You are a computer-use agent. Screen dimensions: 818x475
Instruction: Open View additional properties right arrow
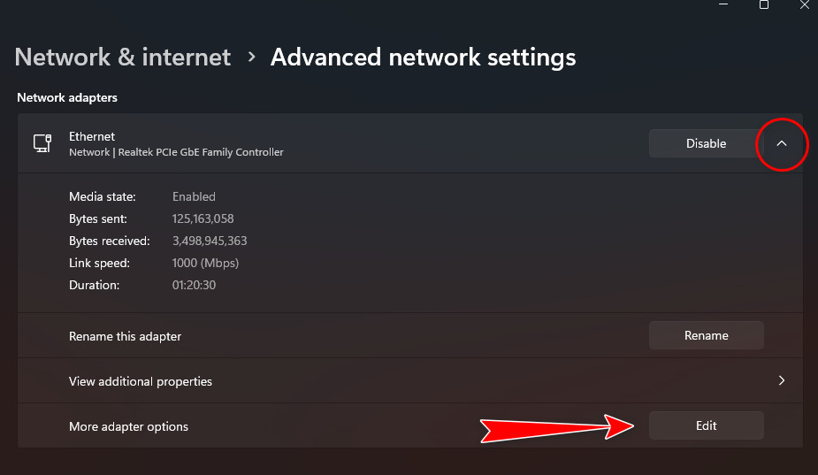point(781,381)
